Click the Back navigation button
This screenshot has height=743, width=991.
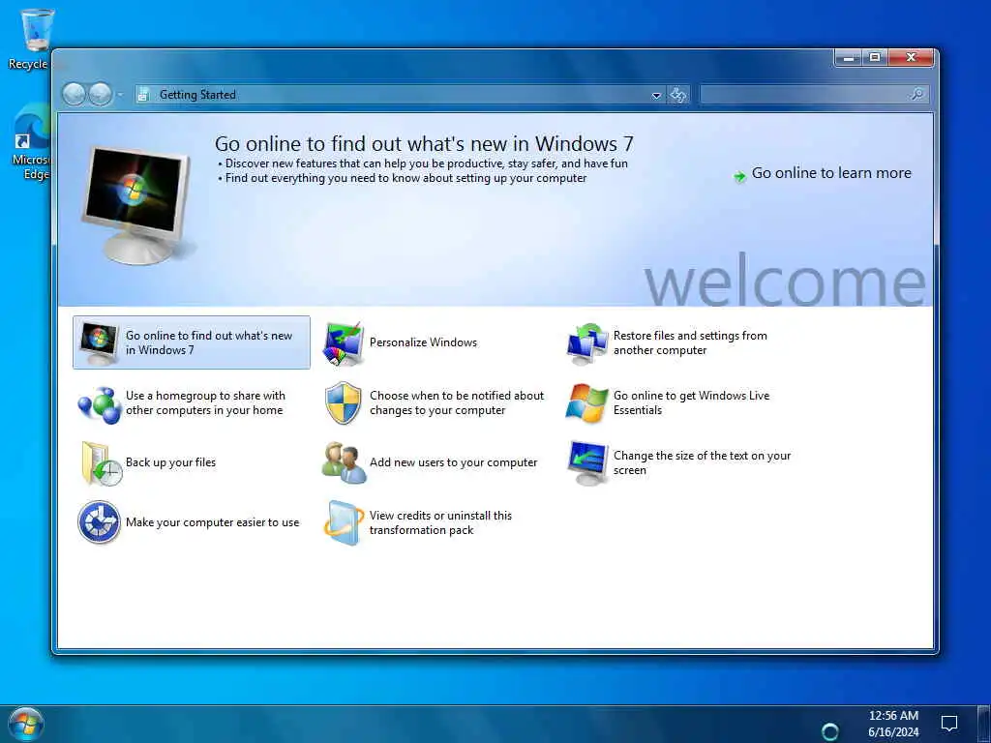(74, 95)
